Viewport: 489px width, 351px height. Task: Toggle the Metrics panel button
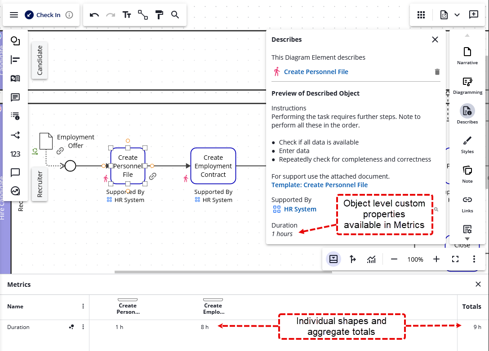pos(333,259)
